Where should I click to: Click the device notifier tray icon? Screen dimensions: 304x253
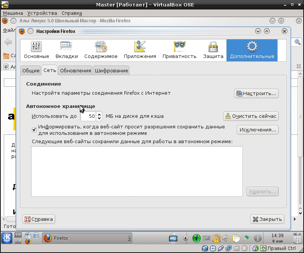click(173, 238)
